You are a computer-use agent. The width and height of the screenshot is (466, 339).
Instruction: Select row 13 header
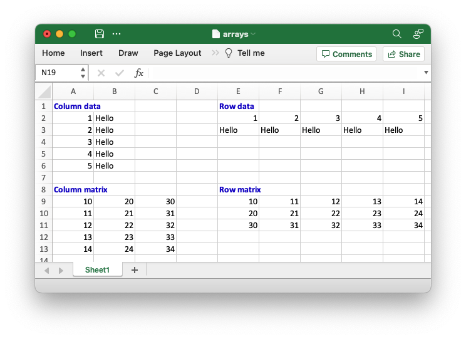coord(44,249)
